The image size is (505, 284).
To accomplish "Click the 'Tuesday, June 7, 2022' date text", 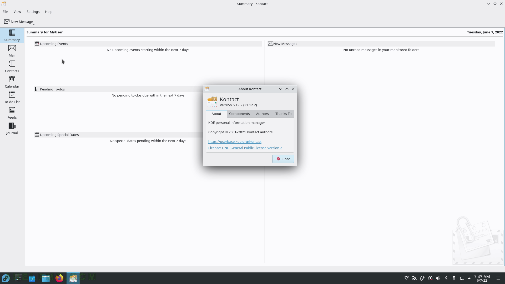I will 485,32.
